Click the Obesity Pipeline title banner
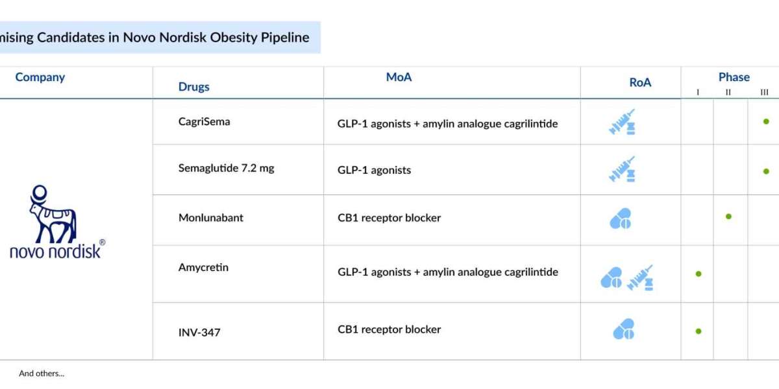Screen dimensions: 779x389 tap(160, 38)
